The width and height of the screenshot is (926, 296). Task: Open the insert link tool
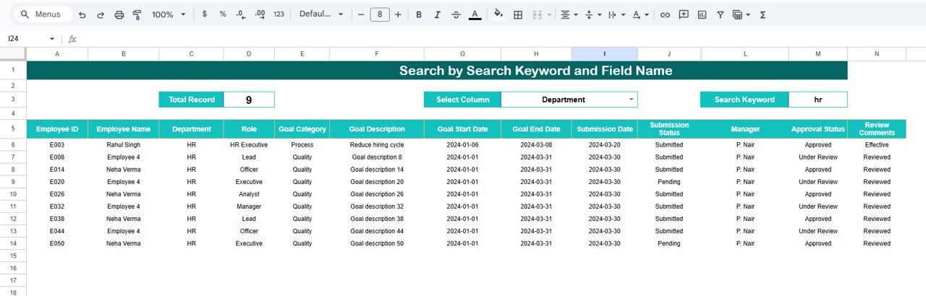[x=665, y=14]
